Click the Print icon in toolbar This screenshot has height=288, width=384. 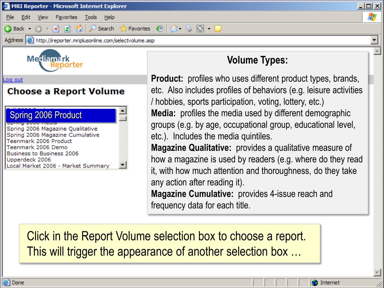click(189, 29)
